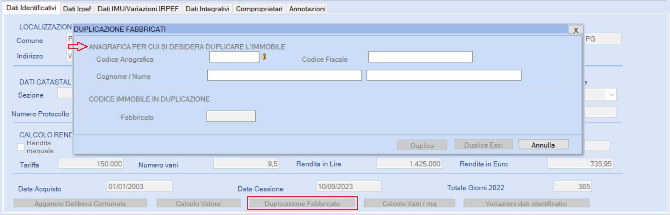
Task: Open the Dati Irpef tab
Action: point(77,9)
